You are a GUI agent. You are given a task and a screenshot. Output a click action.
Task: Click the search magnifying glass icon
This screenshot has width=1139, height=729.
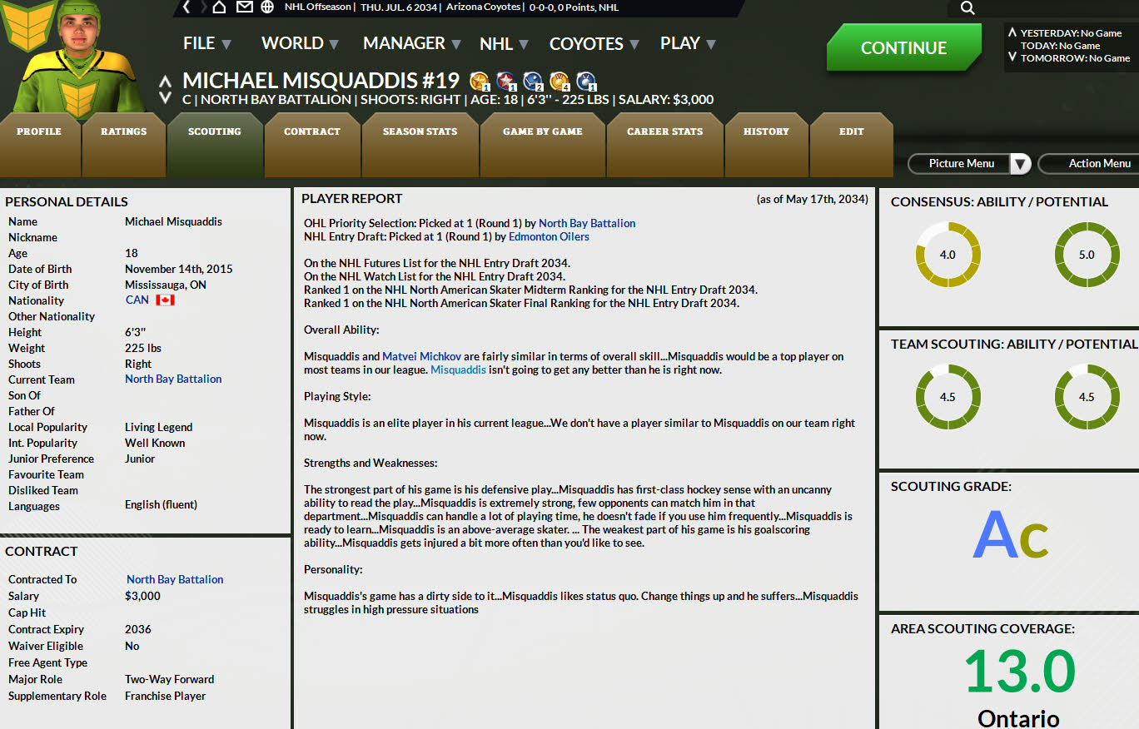(x=967, y=8)
